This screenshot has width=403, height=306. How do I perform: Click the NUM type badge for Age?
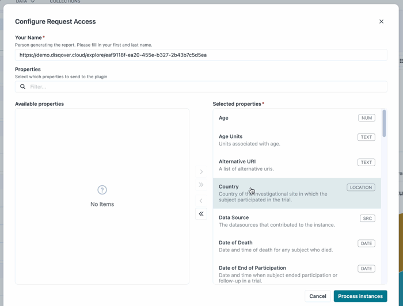coord(367,118)
